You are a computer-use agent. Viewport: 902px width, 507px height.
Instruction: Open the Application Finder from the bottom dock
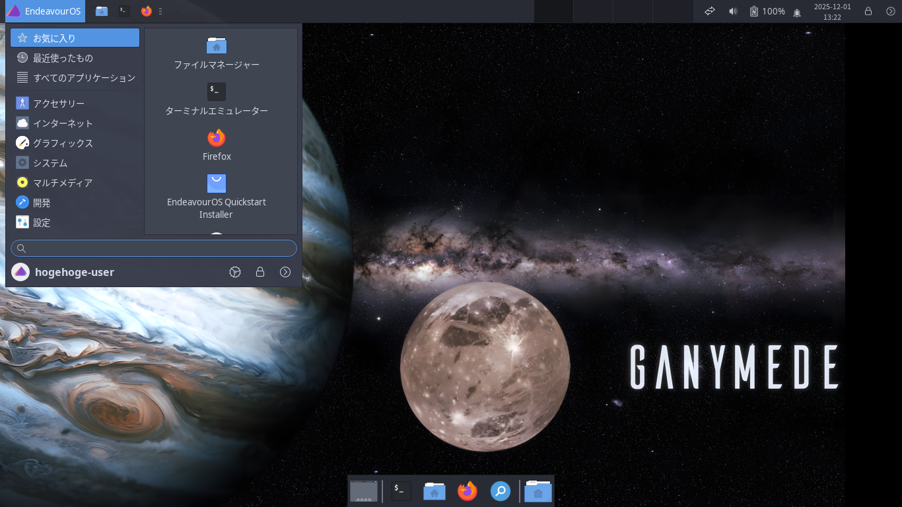[x=500, y=491]
